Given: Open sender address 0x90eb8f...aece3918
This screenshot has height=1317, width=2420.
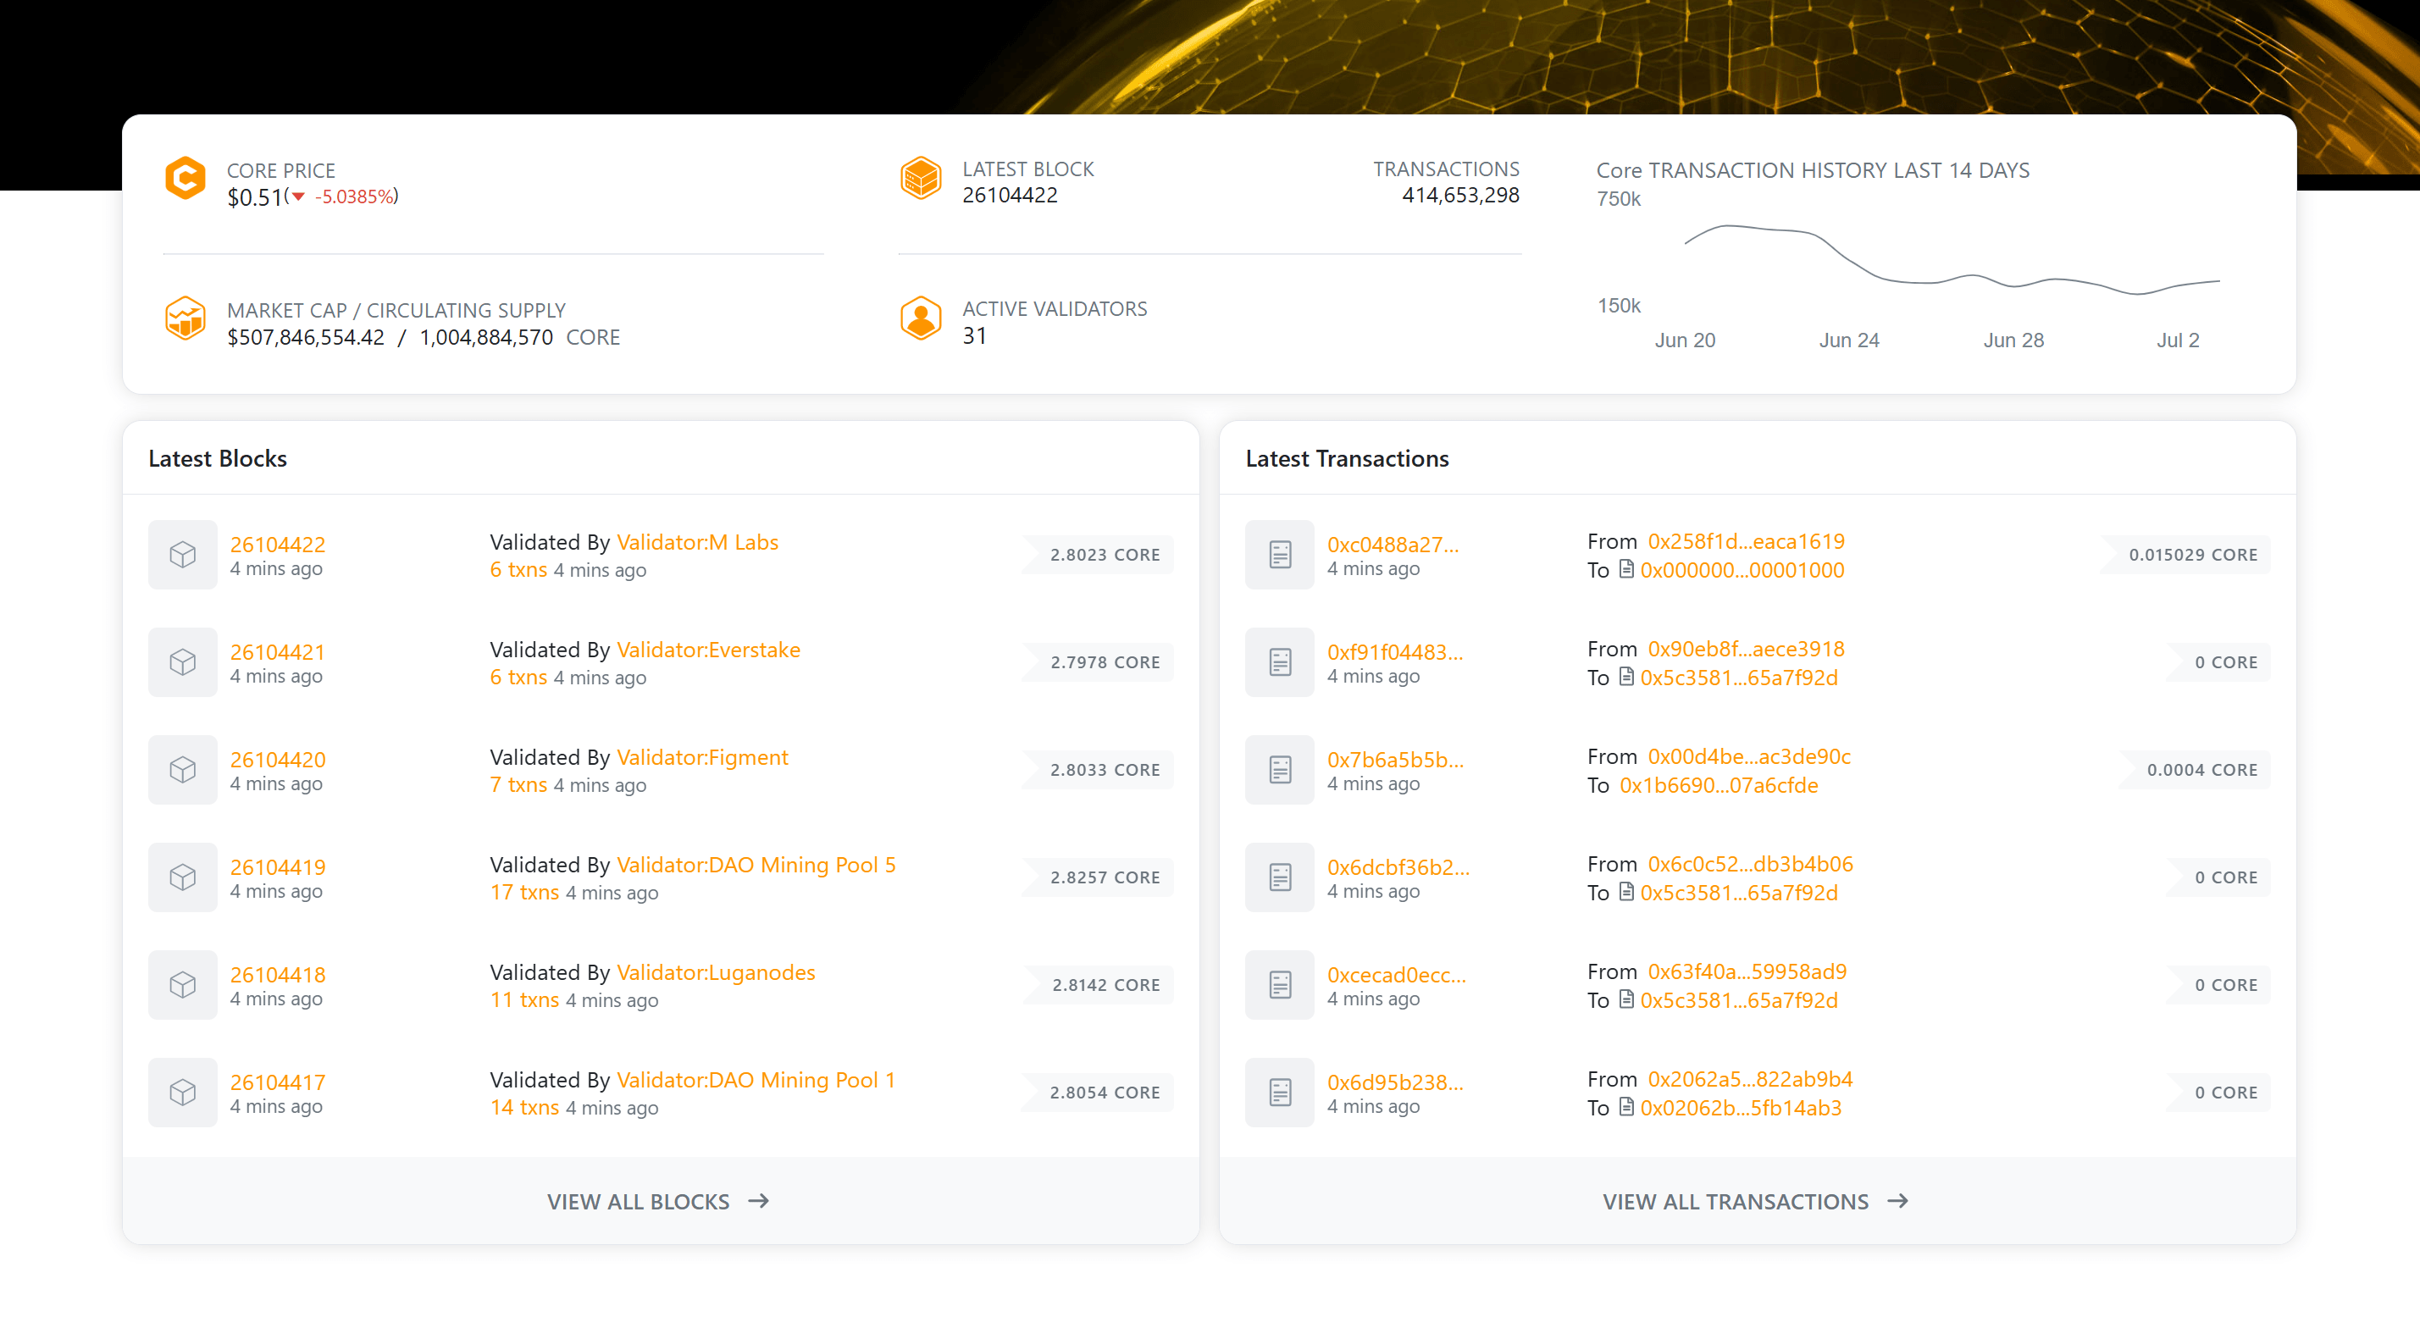Looking at the screenshot, I should 1746,649.
